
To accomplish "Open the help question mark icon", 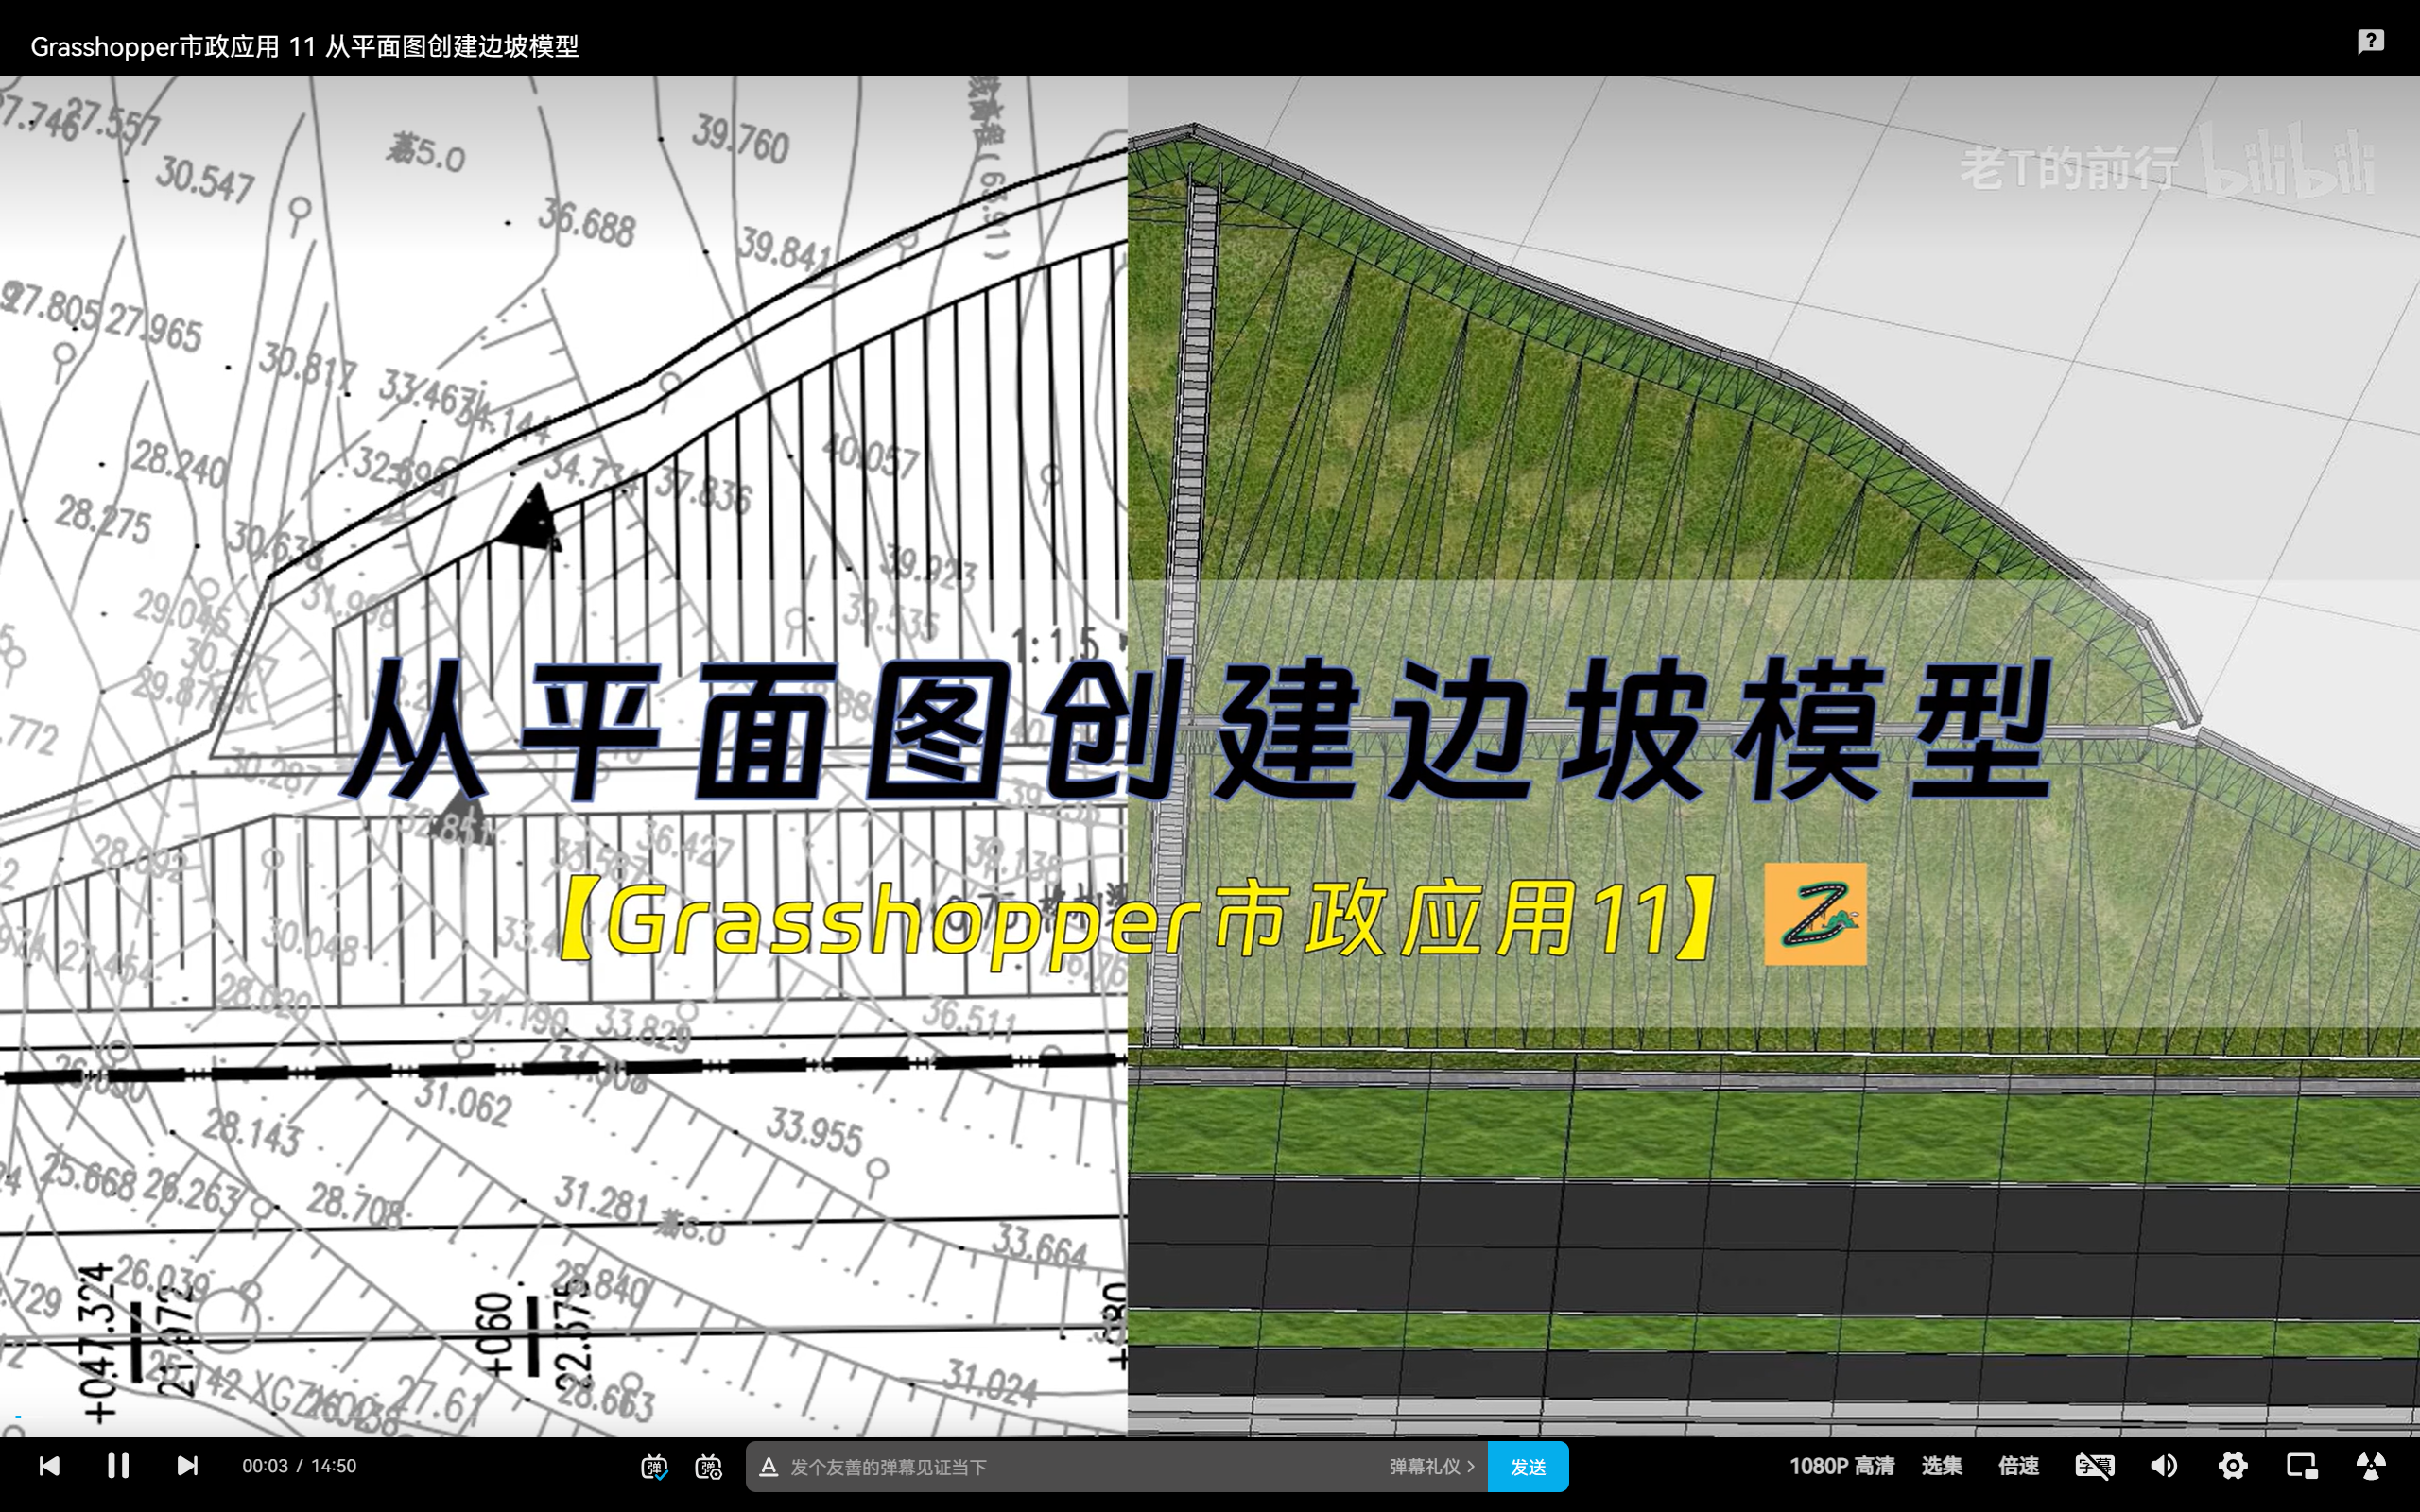I will pos(2371,42).
